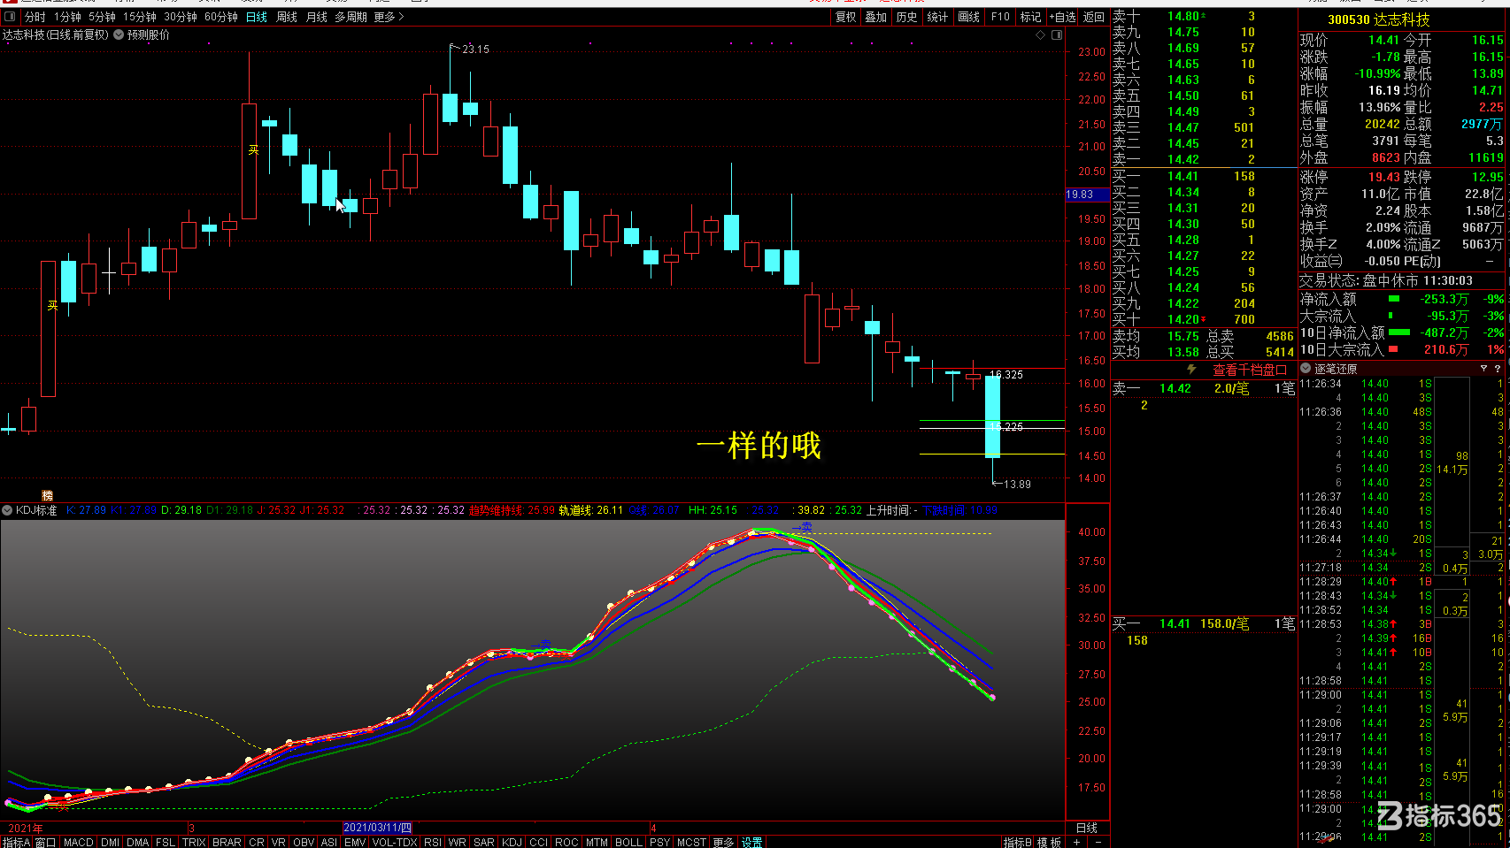Select the 5分钟 period
Image resolution: width=1510 pixels, height=848 pixels.
[102, 17]
